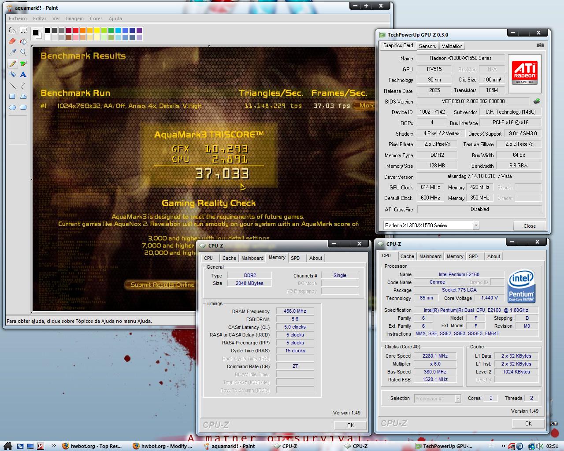The image size is (564, 451).
Task: Switch to hwbot.org Top Res taskbar button
Action: pos(93,446)
